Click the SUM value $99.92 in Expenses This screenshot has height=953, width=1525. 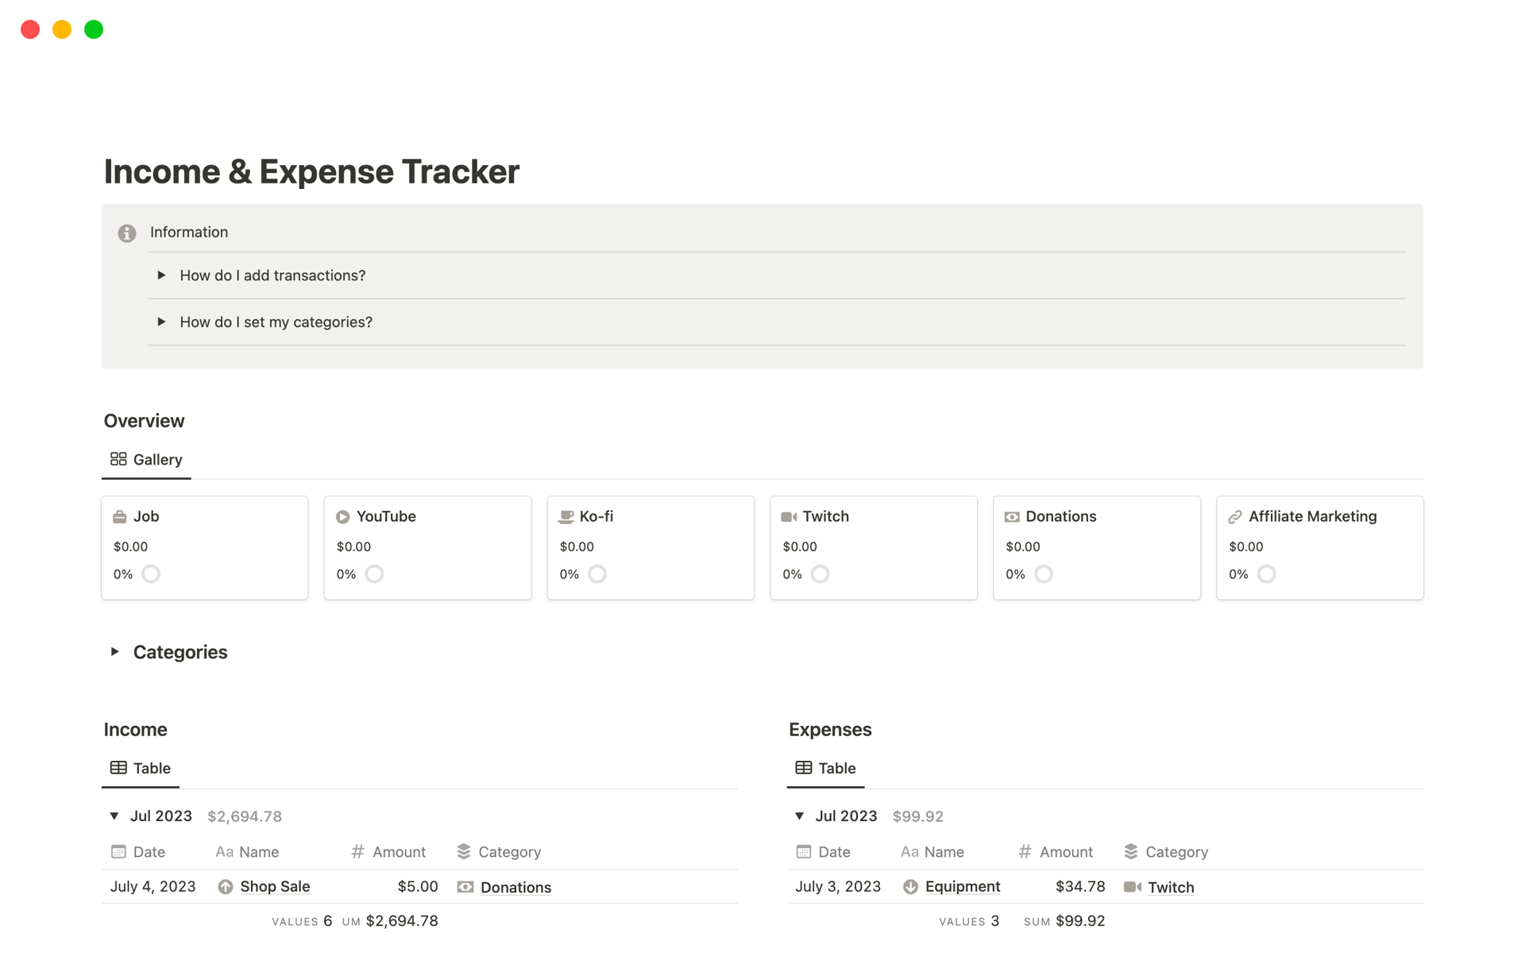pos(1081,920)
